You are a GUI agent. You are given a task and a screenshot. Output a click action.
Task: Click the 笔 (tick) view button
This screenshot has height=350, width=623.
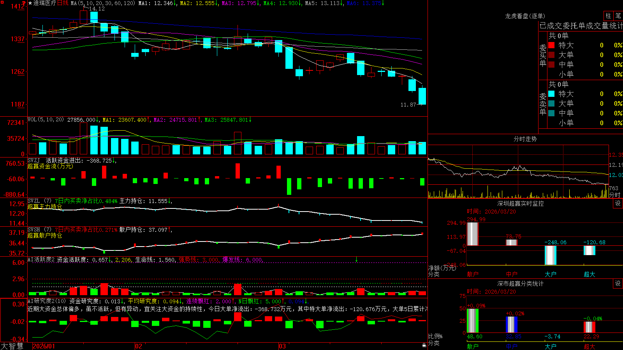(618, 16)
